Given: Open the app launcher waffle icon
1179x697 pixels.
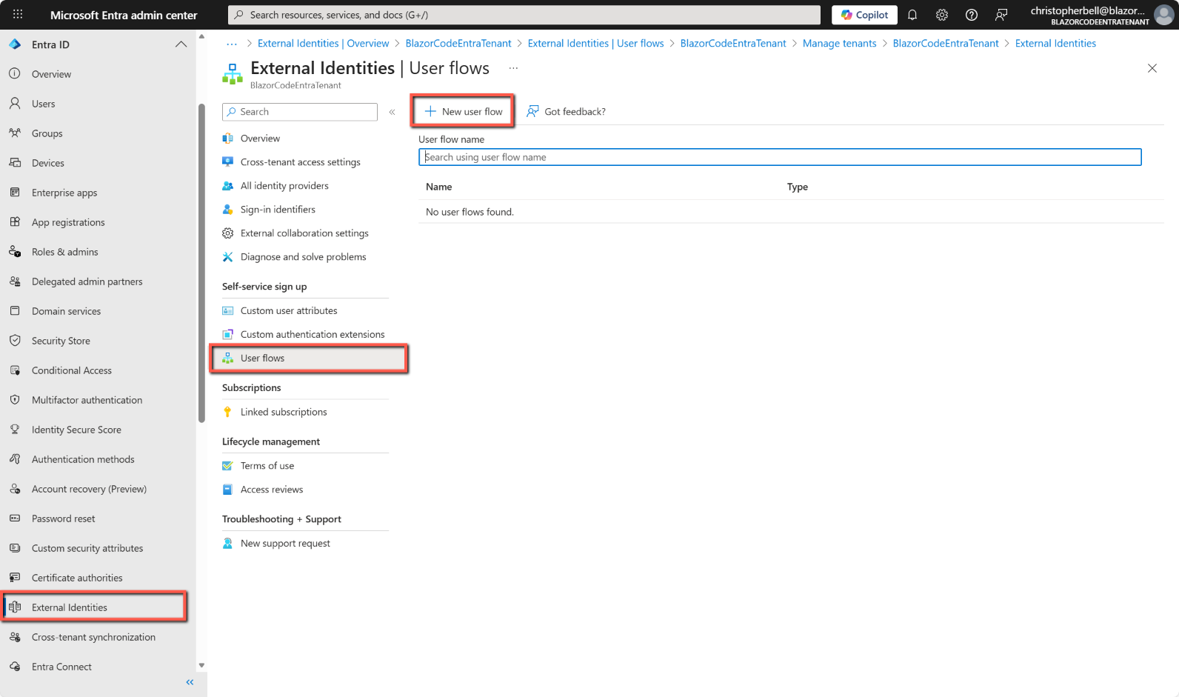Looking at the screenshot, I should pos(18,15).
